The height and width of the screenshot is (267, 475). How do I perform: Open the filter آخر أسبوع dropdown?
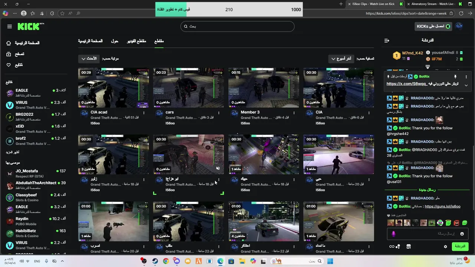341,59
